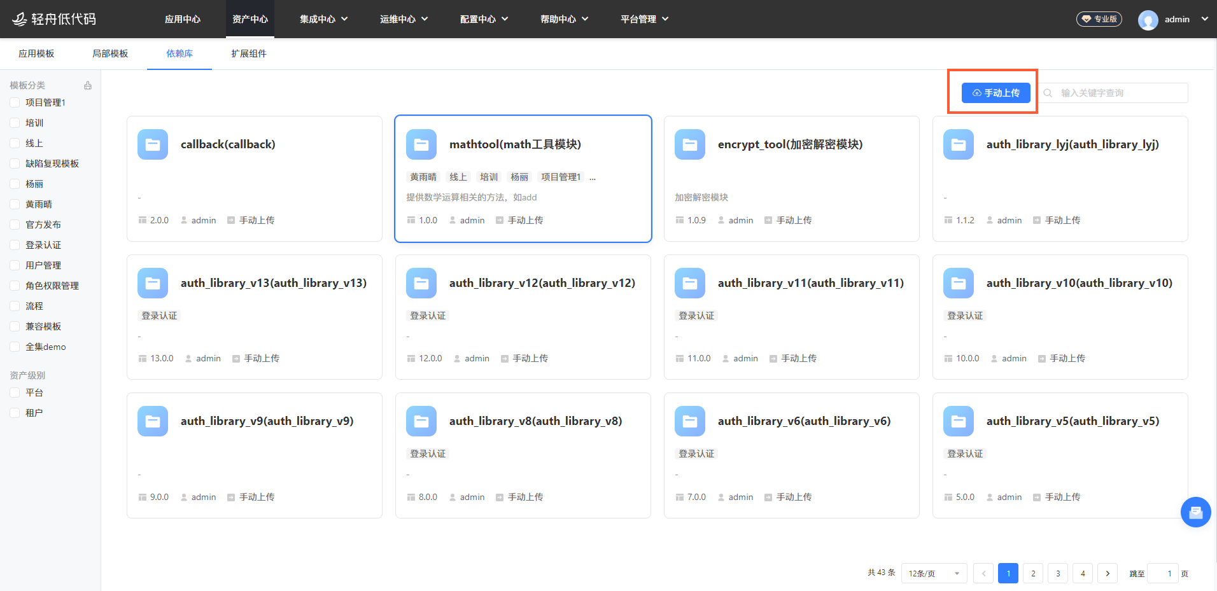Viewport: 1217px width, 591px height.
Task: Click the 手动上传 upload button
Action: (x=995, y=93)
